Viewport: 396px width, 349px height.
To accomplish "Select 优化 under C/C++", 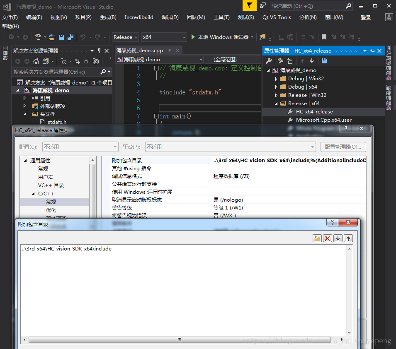I will tap(51, 210).
